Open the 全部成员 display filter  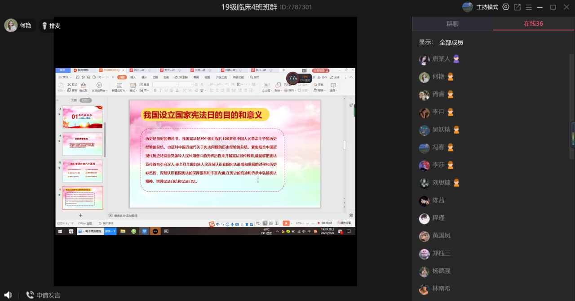(451, 42)
